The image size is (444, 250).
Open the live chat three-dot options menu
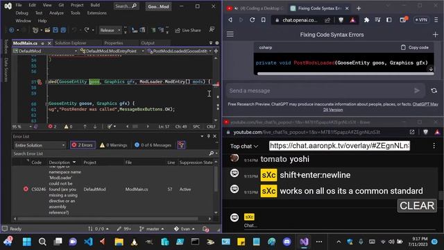[x=434, y=146]
